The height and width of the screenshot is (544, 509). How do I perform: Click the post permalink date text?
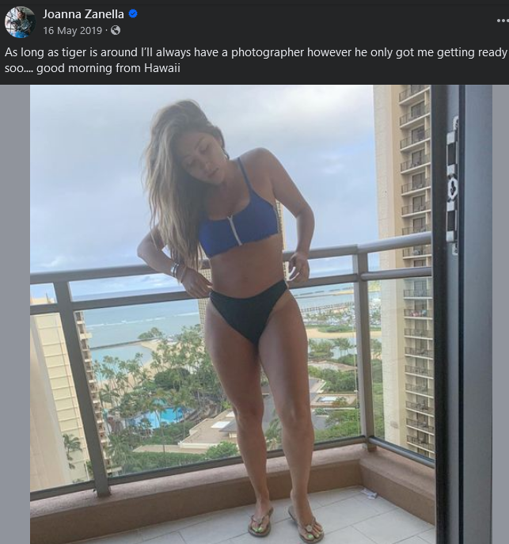pyautogui.click(x=73, y=31)
